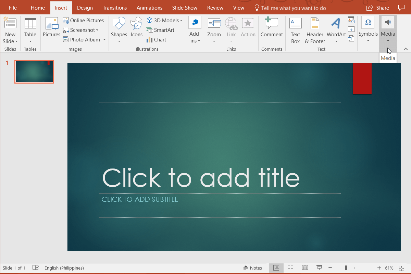Switch to the Transitions tab
Screen dimensions: 411x274
(115, 8)
